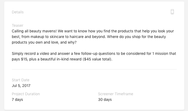Screen dimensions: 188x111
Task: Select the Start Date label
Action: click(21, 80)
